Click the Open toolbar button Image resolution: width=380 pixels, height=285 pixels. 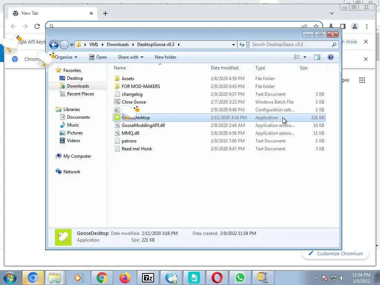98,57
